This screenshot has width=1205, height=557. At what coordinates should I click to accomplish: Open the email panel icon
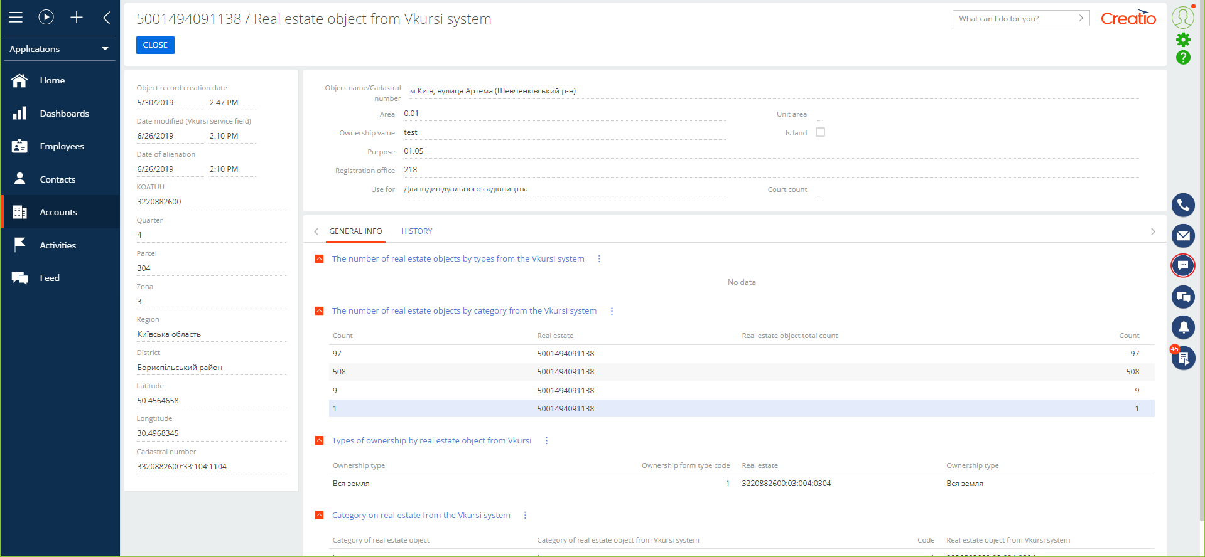1182,236
